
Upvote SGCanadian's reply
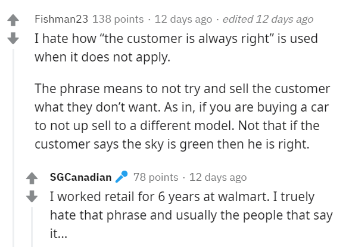[x=32, y=178]
